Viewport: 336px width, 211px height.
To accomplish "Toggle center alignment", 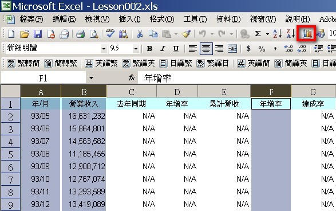I will [206, 49].
